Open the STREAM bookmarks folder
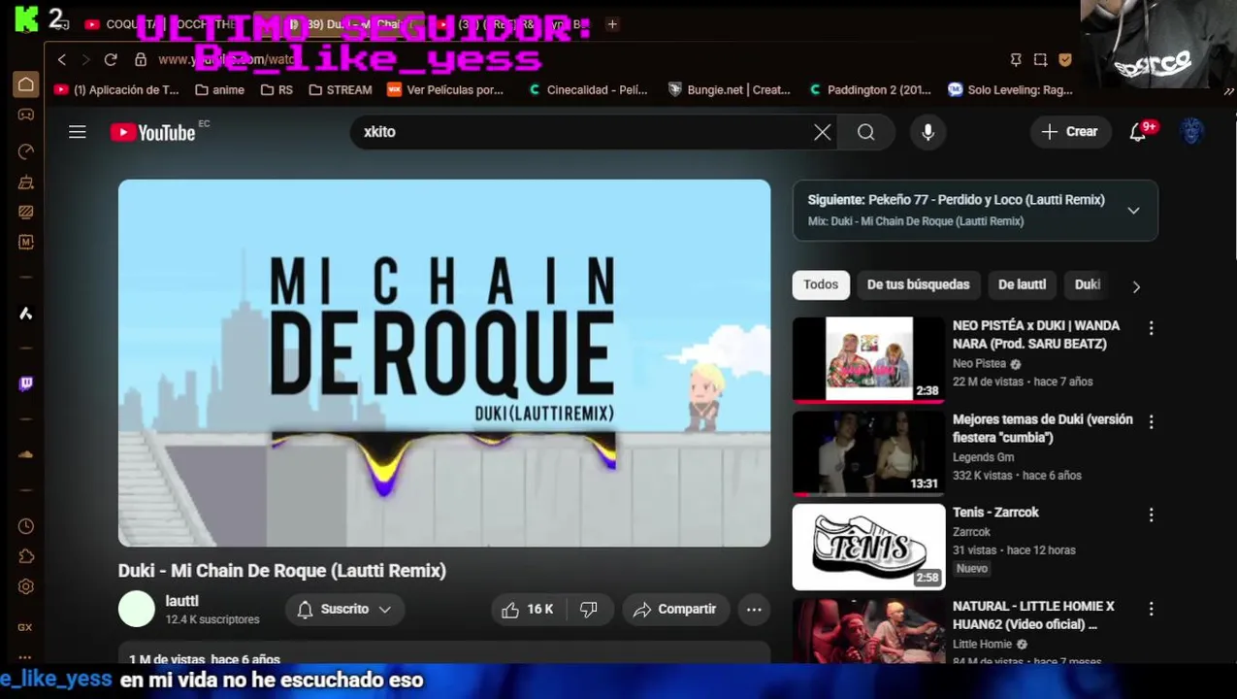The width and height of the screenshot is (1237, 699). point(341,90)
